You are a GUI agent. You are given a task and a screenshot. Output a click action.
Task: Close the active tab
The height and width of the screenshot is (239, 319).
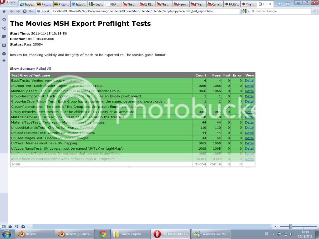(x=270, y=4)
